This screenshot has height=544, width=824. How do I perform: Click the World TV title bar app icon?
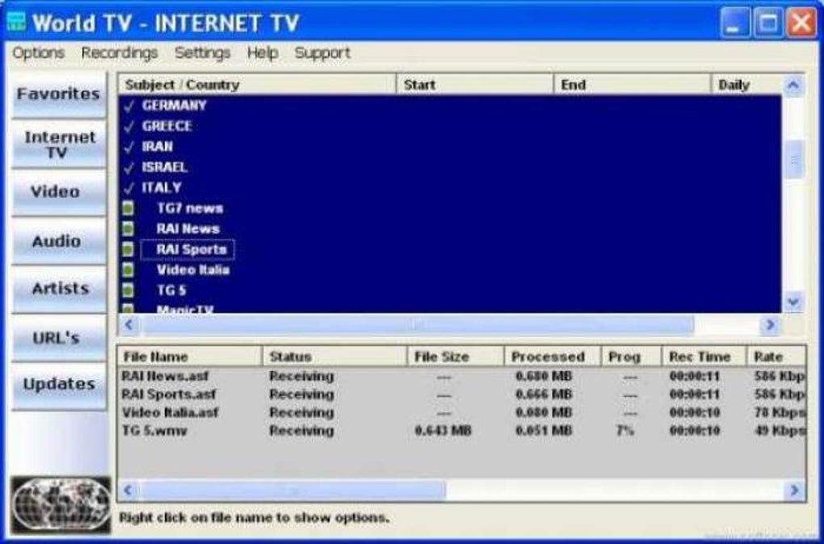tap(16, 22)
